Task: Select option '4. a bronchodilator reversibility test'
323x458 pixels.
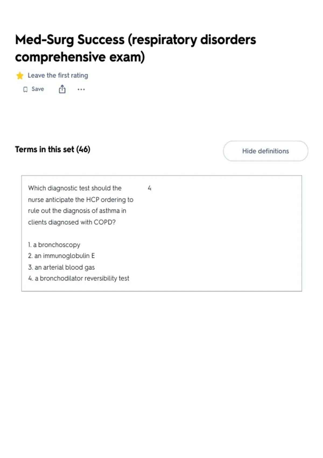Action: 79,278
